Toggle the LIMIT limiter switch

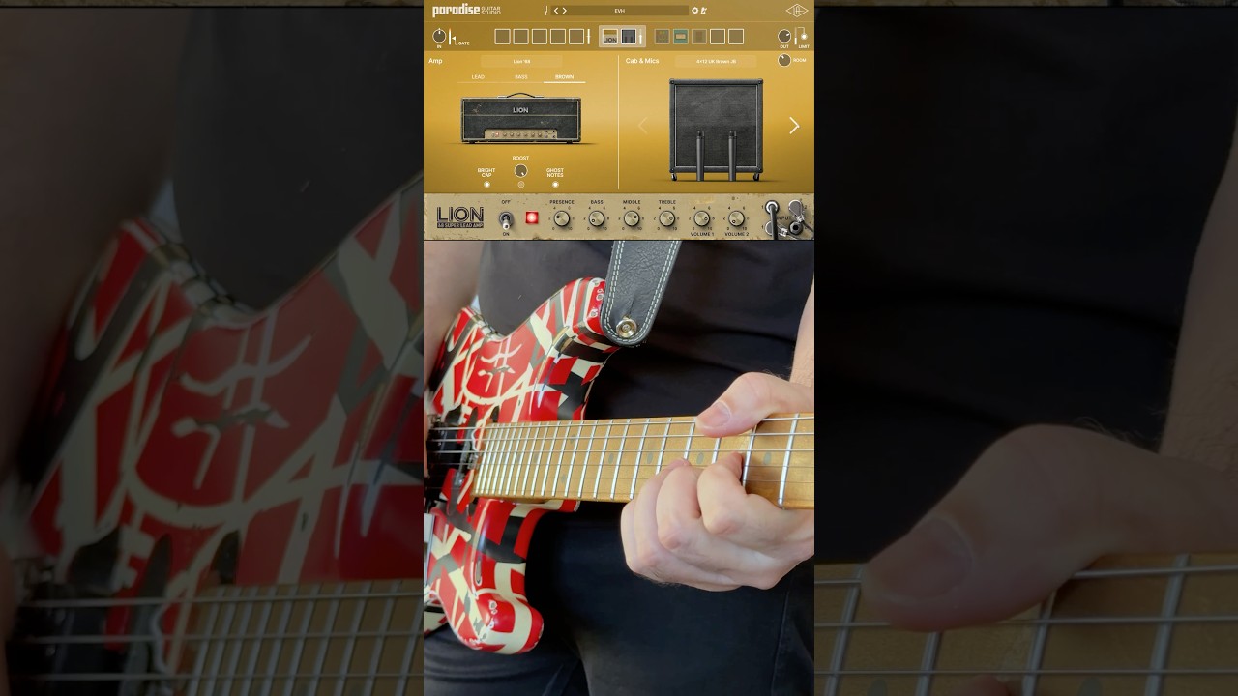(802, 35)
